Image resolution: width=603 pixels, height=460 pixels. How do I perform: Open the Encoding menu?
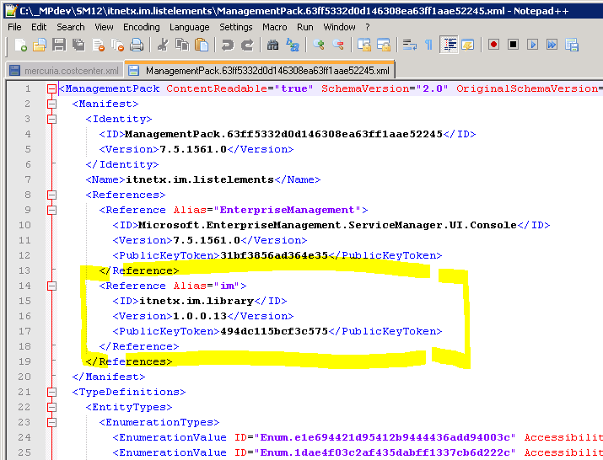click(141, 26)
